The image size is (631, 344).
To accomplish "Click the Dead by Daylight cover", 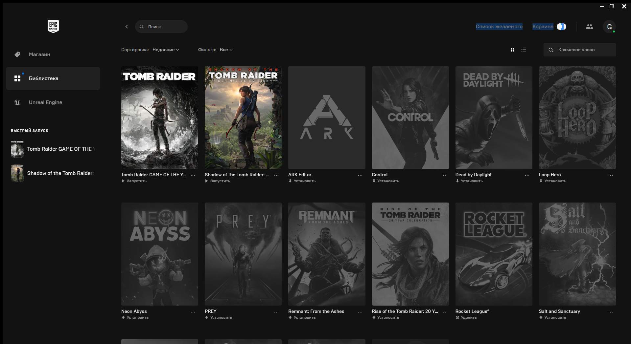I will pyautogui.click(x=494, y=118).
